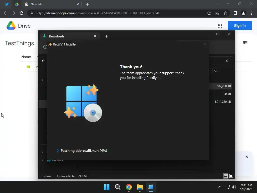Switch to the Google Drive pinned tab
Image resolution: width=257 pixels, height=193 pixels.
point(17,4)
